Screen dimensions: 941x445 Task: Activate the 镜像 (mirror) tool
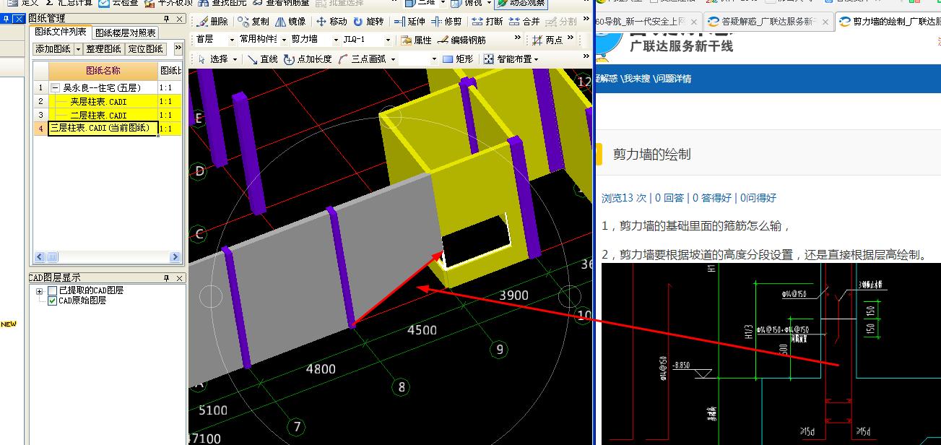[290, 22]
